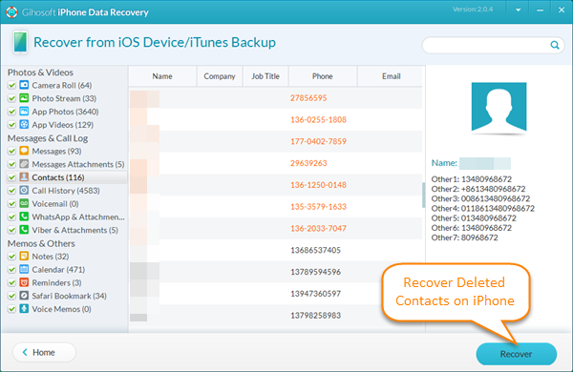This screenshot has width=573, height=372.
Task: Open Viber & Attachments (5) category
Action: pos(74,230)
